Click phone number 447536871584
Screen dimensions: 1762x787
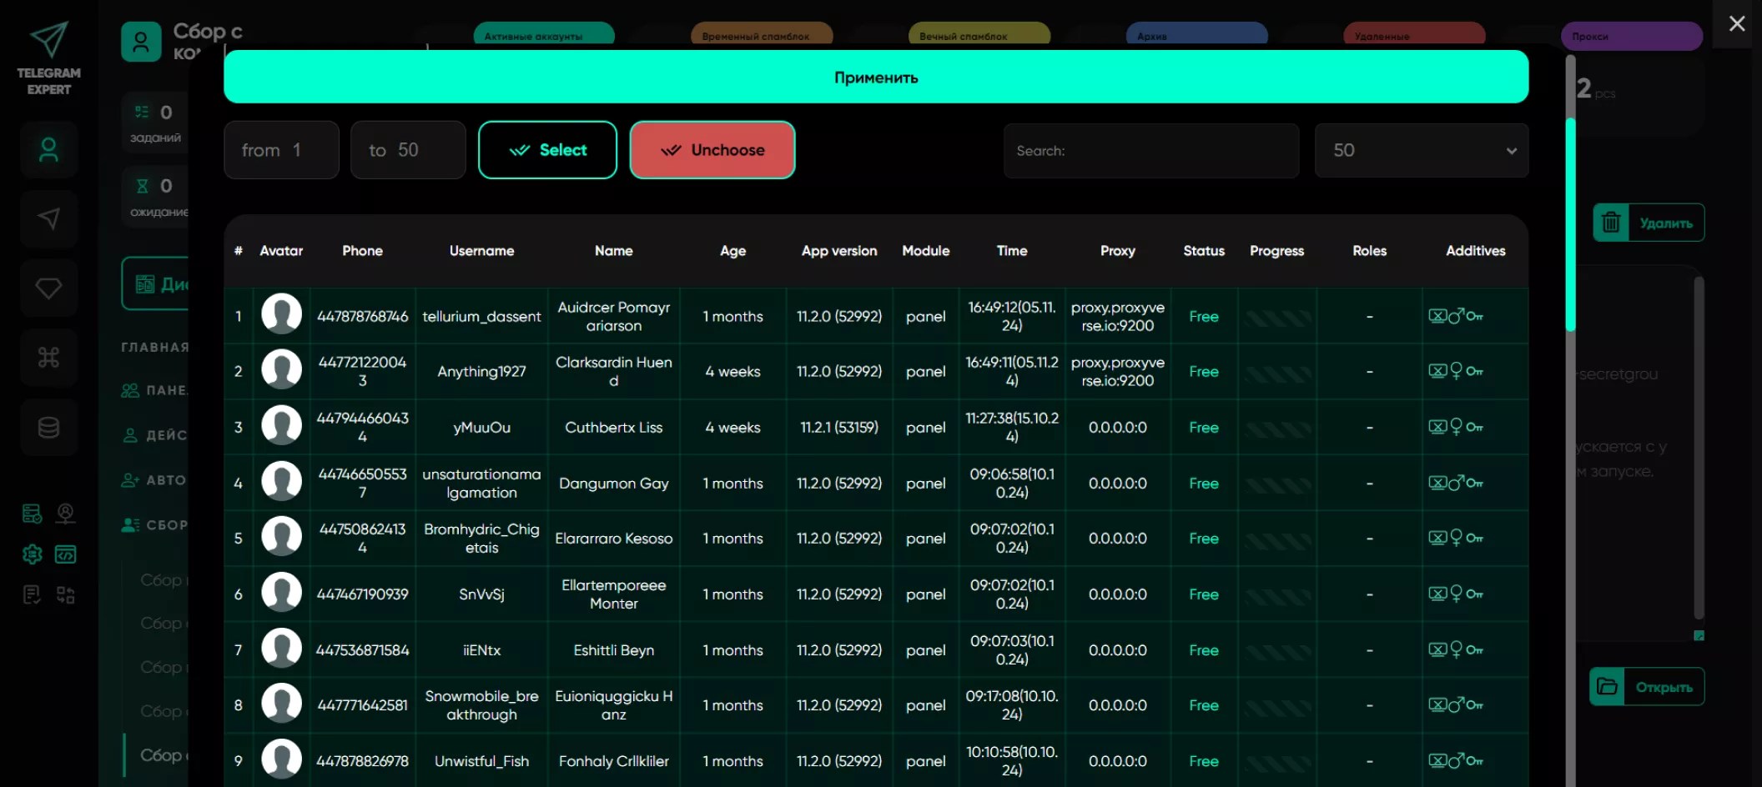[362, 650]
